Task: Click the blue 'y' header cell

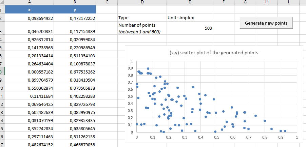Action: 75,9
